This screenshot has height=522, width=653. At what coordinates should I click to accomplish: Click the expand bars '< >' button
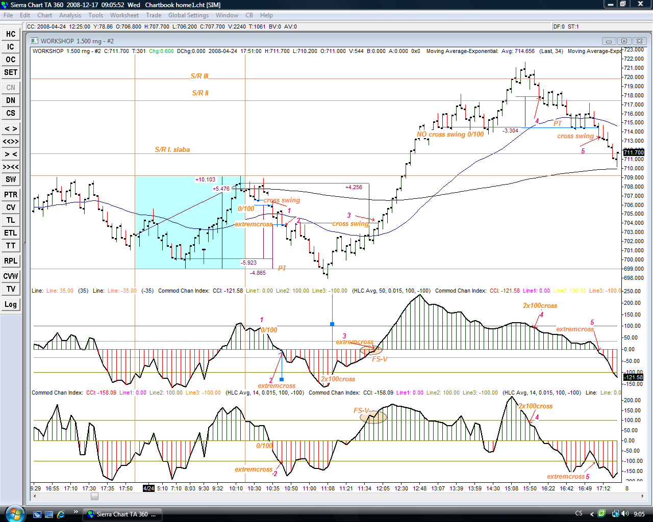click(11, 128)
